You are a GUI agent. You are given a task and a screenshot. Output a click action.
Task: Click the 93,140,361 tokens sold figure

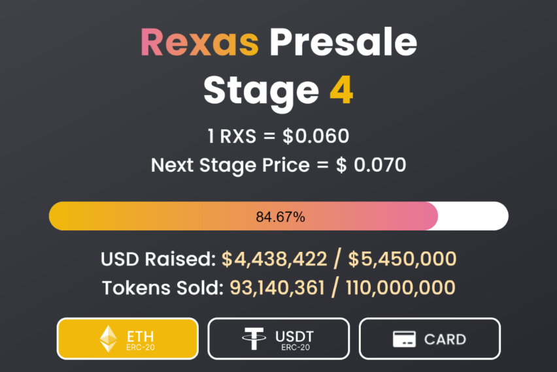coord(277,288)
